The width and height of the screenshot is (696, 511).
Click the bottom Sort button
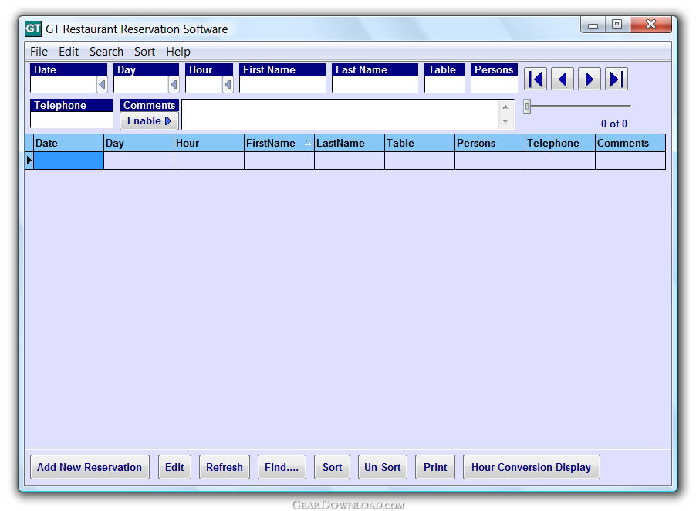332,467
